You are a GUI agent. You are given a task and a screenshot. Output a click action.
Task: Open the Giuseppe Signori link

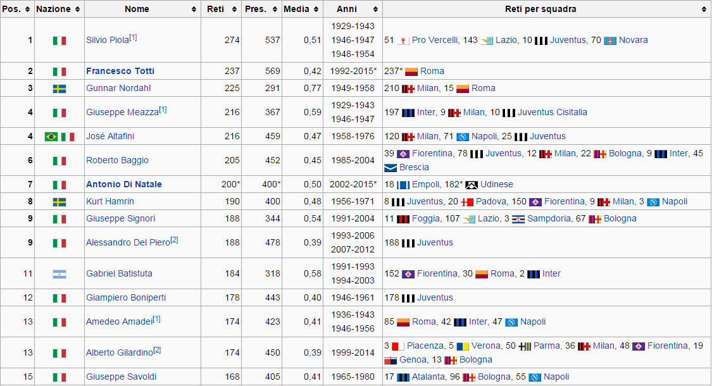[121, 218]
